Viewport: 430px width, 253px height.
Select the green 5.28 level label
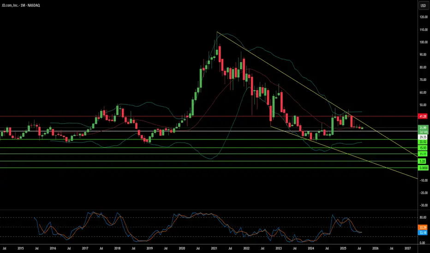pos(422,161)
